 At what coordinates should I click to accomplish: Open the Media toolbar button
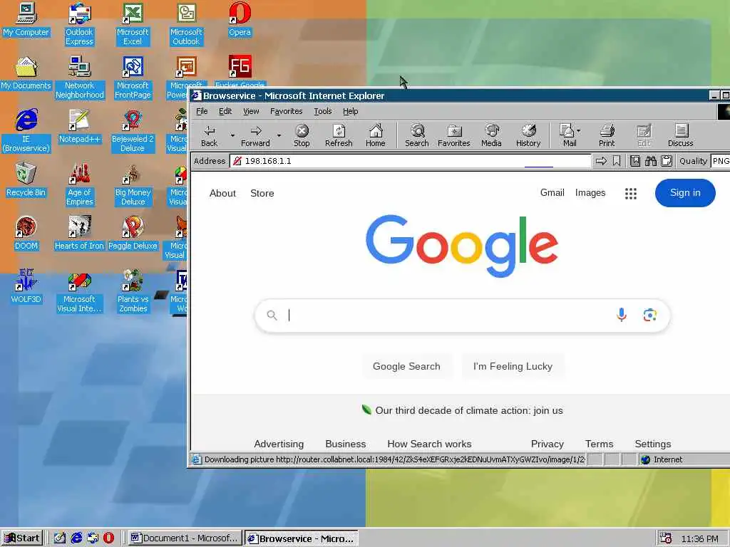[491, 136]
